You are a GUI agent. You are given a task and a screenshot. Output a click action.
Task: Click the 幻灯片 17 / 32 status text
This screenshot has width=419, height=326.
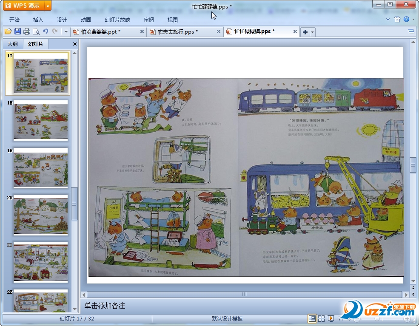(77, 318)
